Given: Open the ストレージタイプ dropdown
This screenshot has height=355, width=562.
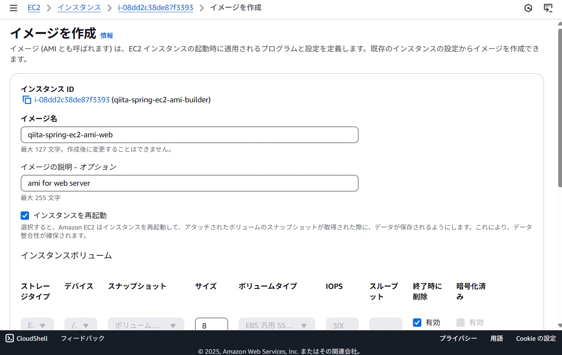Looking at the screenshot, I should point(37,324).
